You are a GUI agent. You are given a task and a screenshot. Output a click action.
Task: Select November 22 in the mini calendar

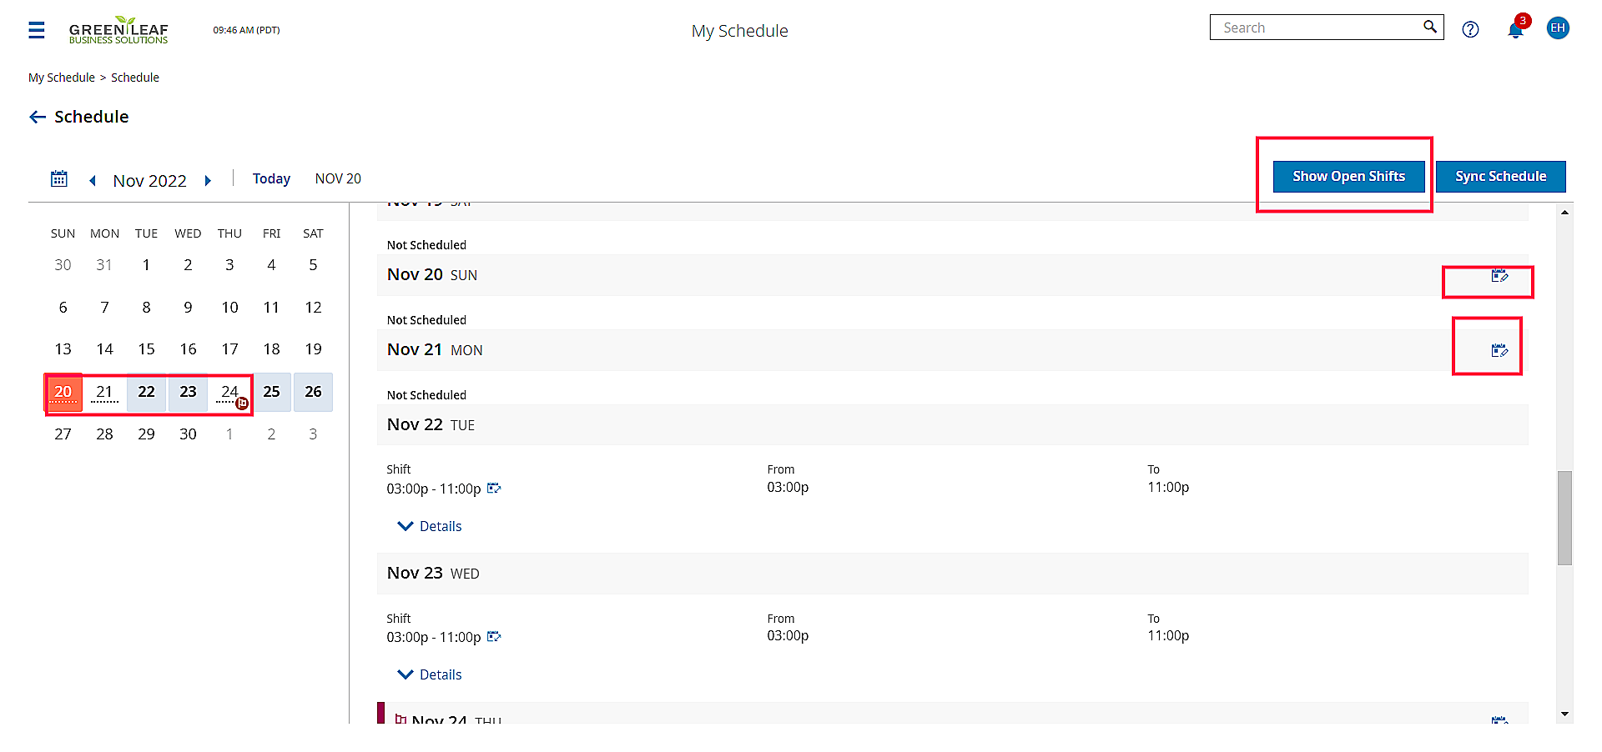[x=146, y=392]
